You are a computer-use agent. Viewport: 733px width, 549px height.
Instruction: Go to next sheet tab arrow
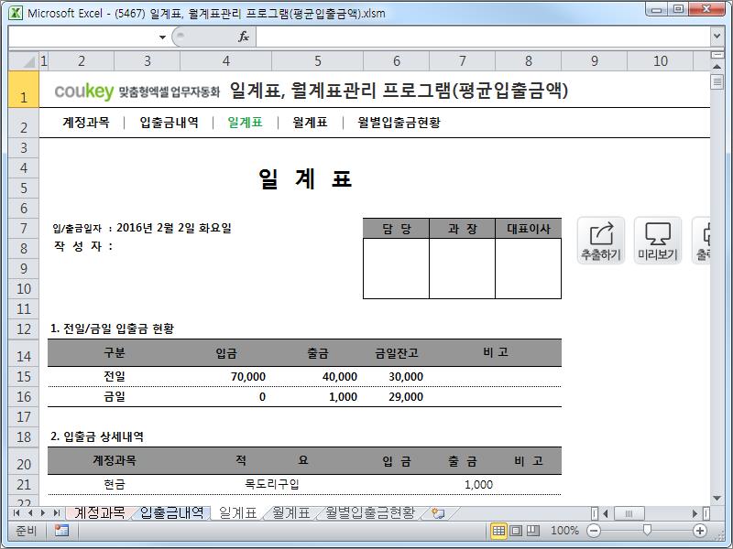[43, 513]
